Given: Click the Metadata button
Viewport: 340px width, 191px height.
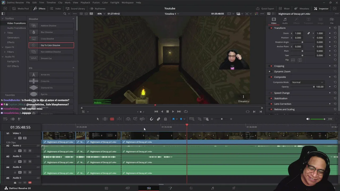Looking at the screenshot, I should click(x=302, y=8).
